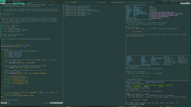Click '/home/prot/test-gev/protlab' in gev output
The width and height of the screenshot is (191, 107).
pyautogui.click(x=76, y=12)
